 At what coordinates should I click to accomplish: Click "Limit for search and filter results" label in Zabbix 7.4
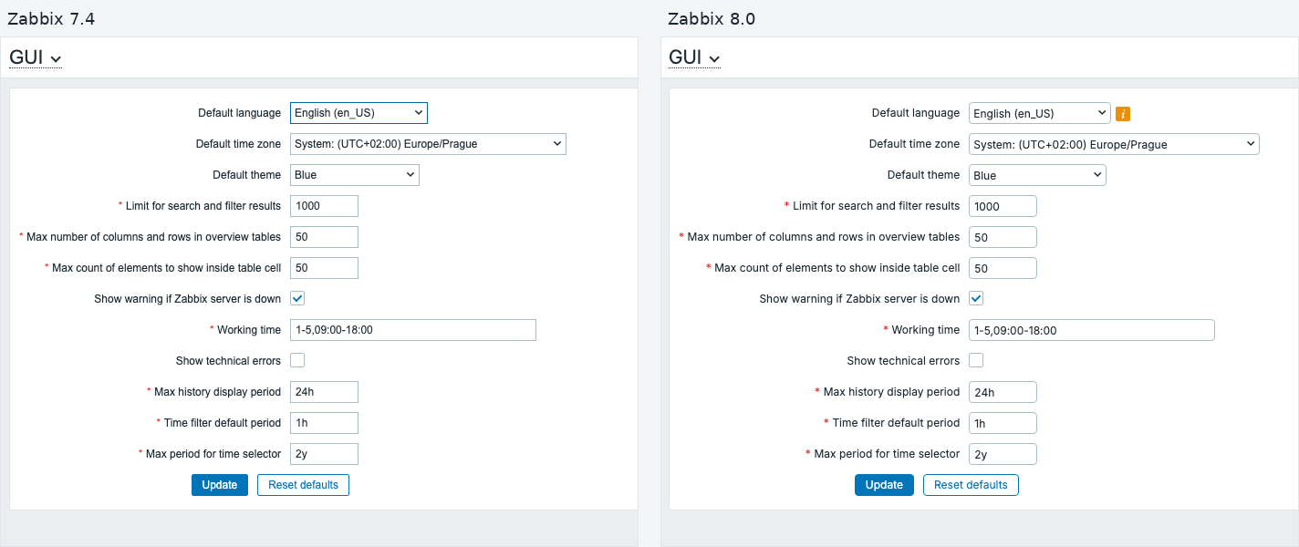click(204, 206)
